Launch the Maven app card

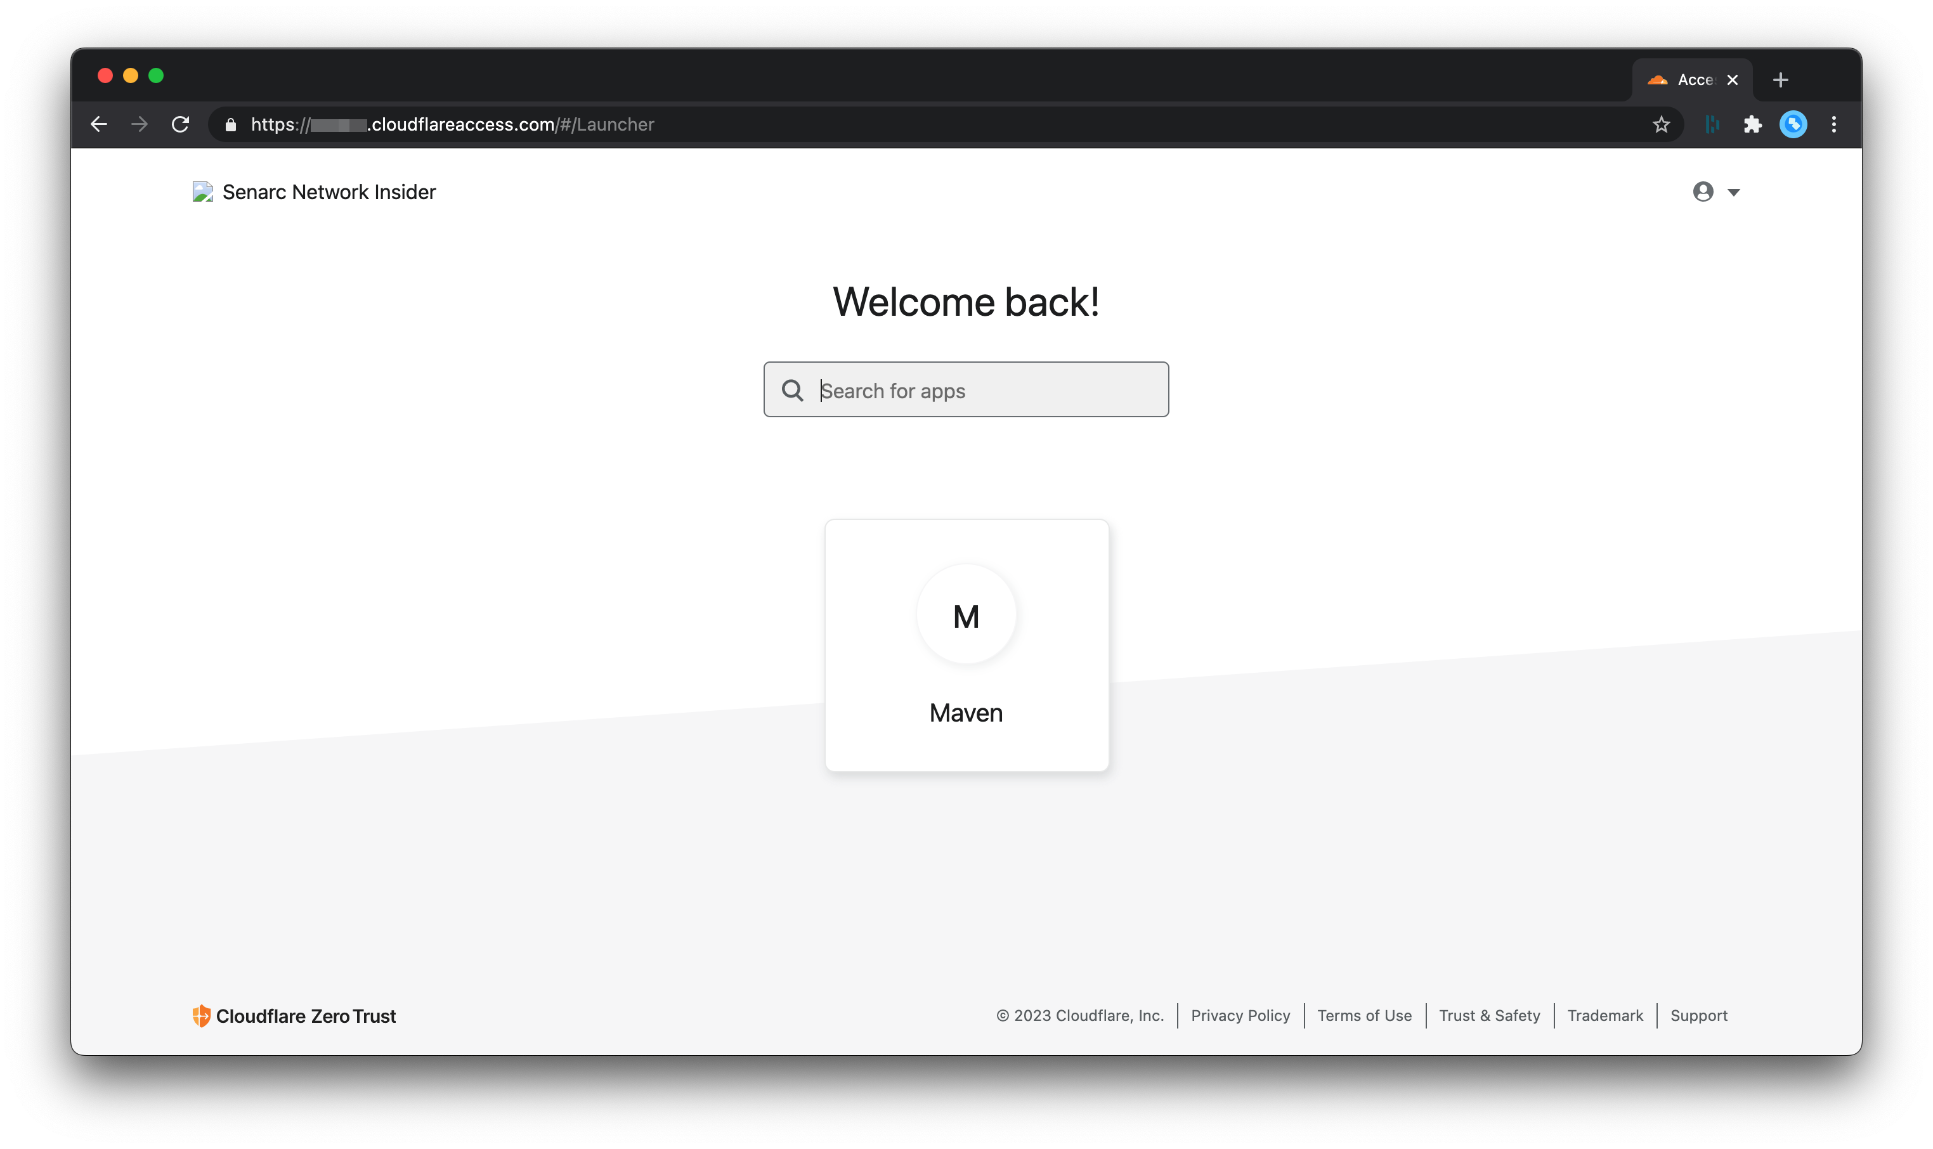967,645
